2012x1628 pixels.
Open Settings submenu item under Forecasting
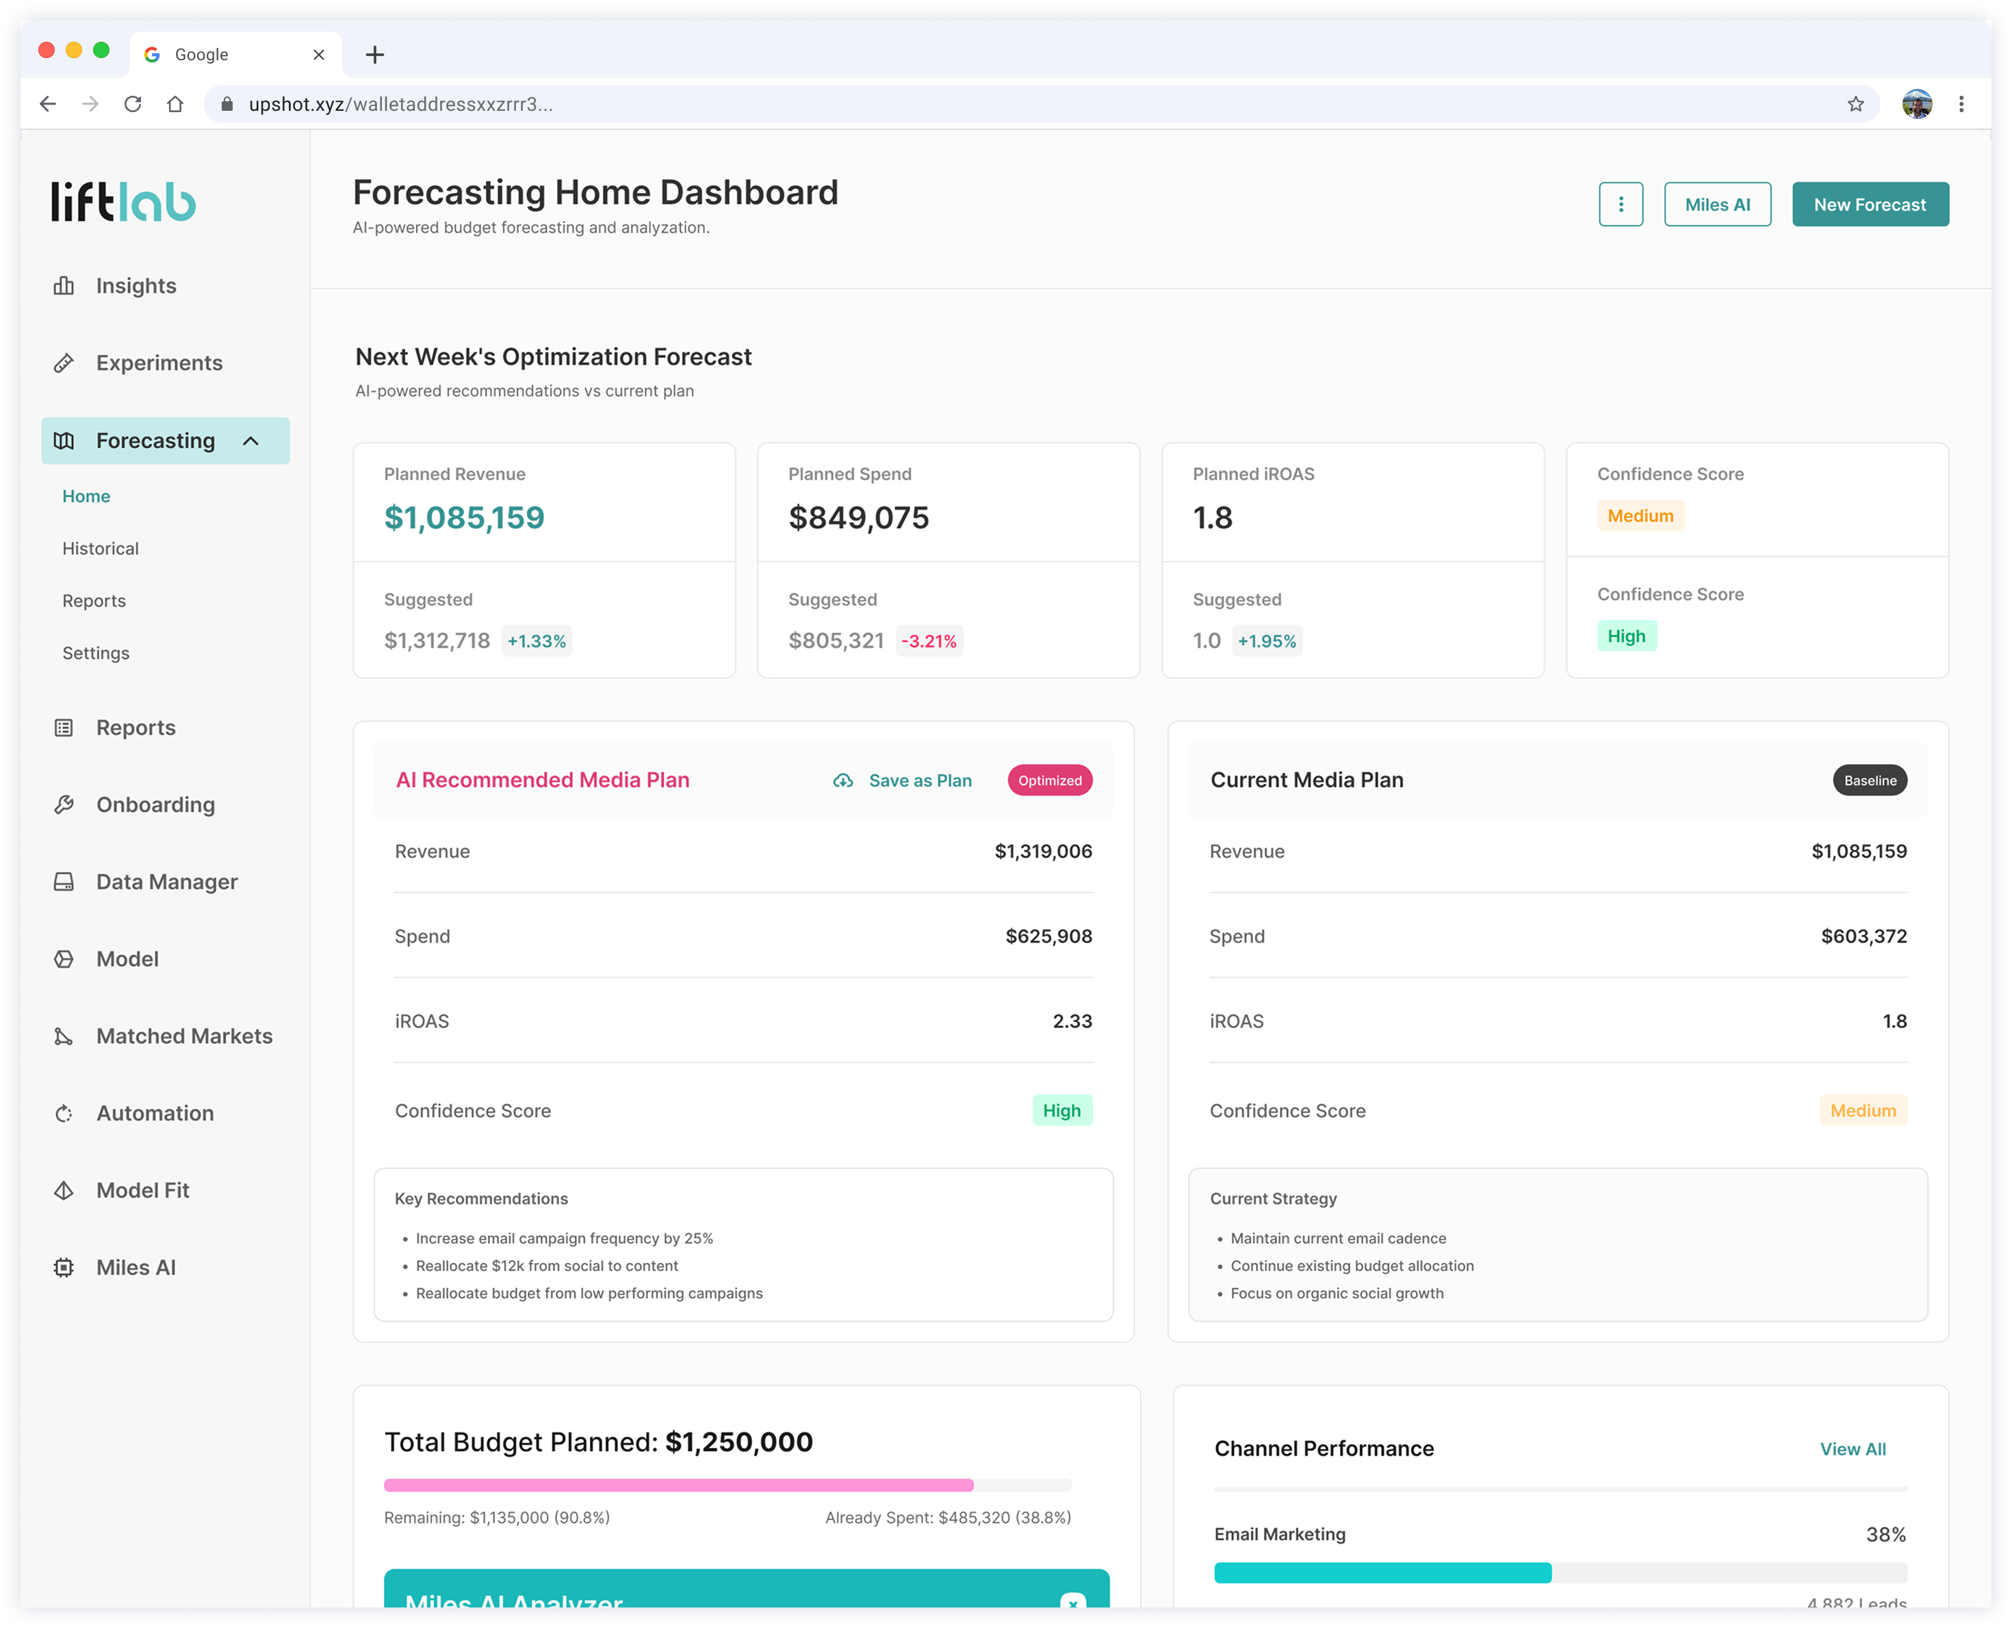(96, 654)
